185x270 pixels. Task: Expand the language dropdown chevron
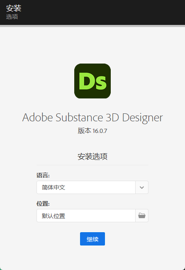142,187
